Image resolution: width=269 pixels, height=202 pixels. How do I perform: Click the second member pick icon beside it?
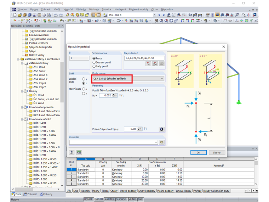tap(155, 64)
